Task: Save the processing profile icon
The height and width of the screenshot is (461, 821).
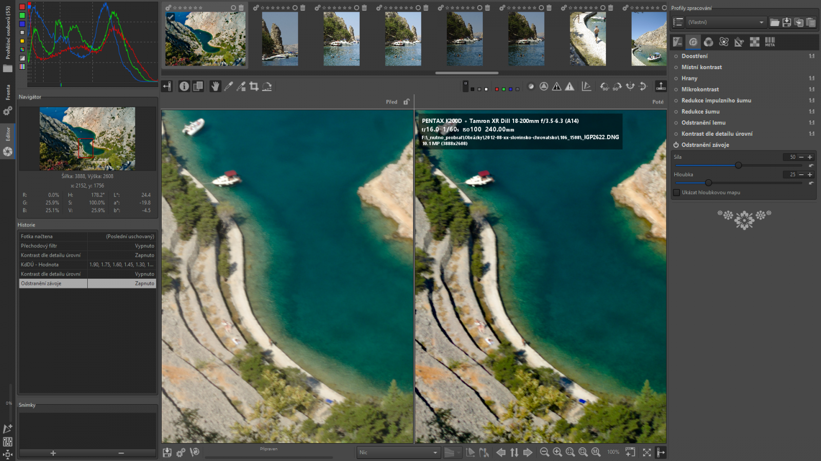Action: point(787,22)
